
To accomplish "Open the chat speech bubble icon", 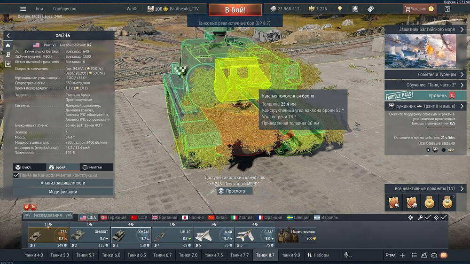I will (434, 255).
